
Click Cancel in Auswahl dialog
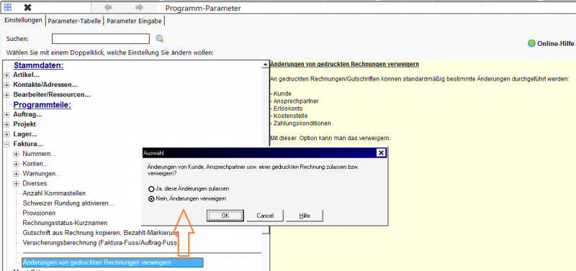265,216
